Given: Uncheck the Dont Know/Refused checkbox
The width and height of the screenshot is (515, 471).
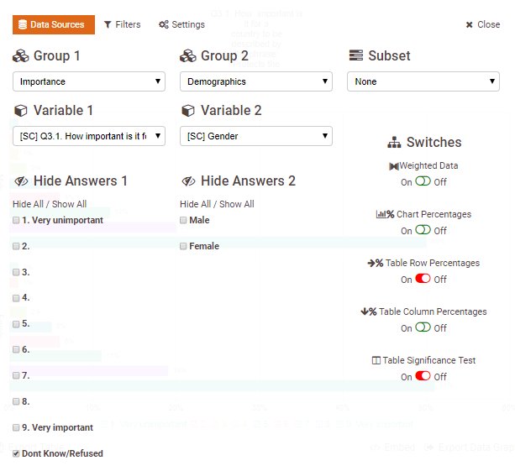Looking at the screenshot, I should tap(16, 453).
